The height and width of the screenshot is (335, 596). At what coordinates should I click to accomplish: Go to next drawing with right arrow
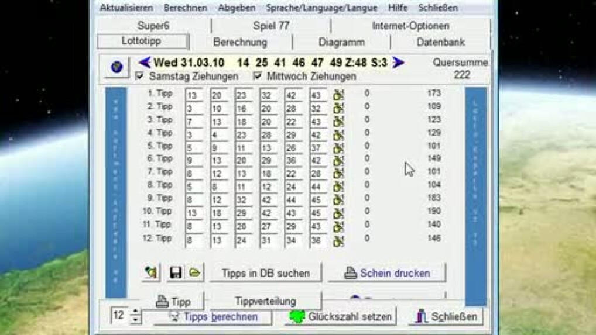pyautogui.click(x=398, y=63)
